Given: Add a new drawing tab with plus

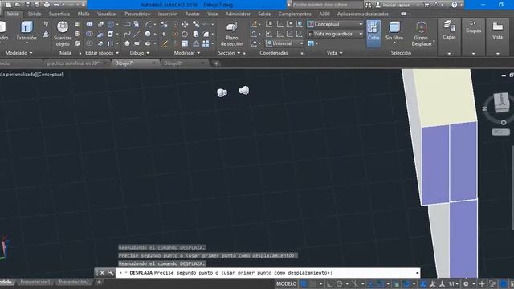Looking at the screenshot, I should pos(216,63).
